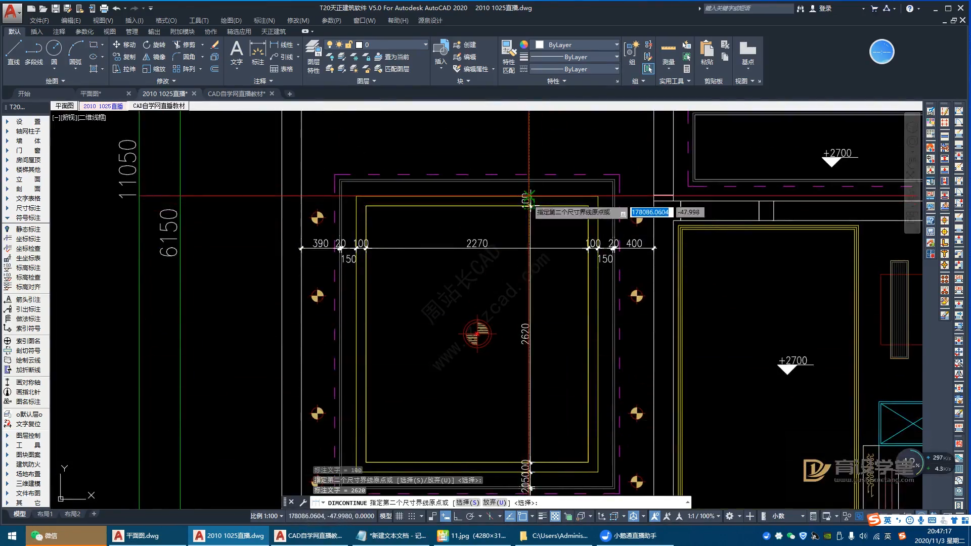Click the object color wheel icon

[x=524, y=44]
